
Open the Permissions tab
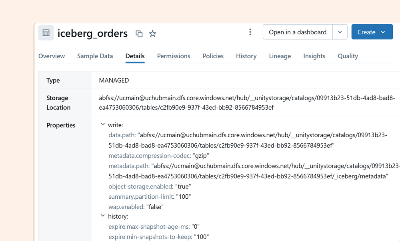coord(174,56)
